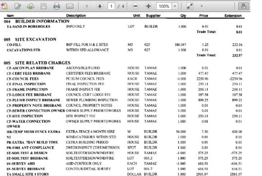Click the Extension column header
Viewport: 262px width, 176px height.
[233, 16]
